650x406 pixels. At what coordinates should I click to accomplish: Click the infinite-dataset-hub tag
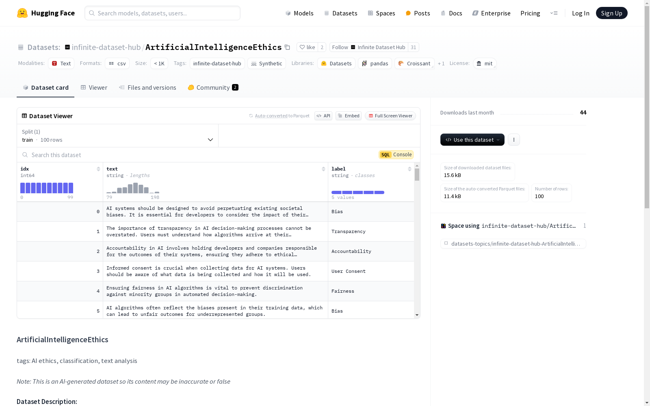pos(217,63)
